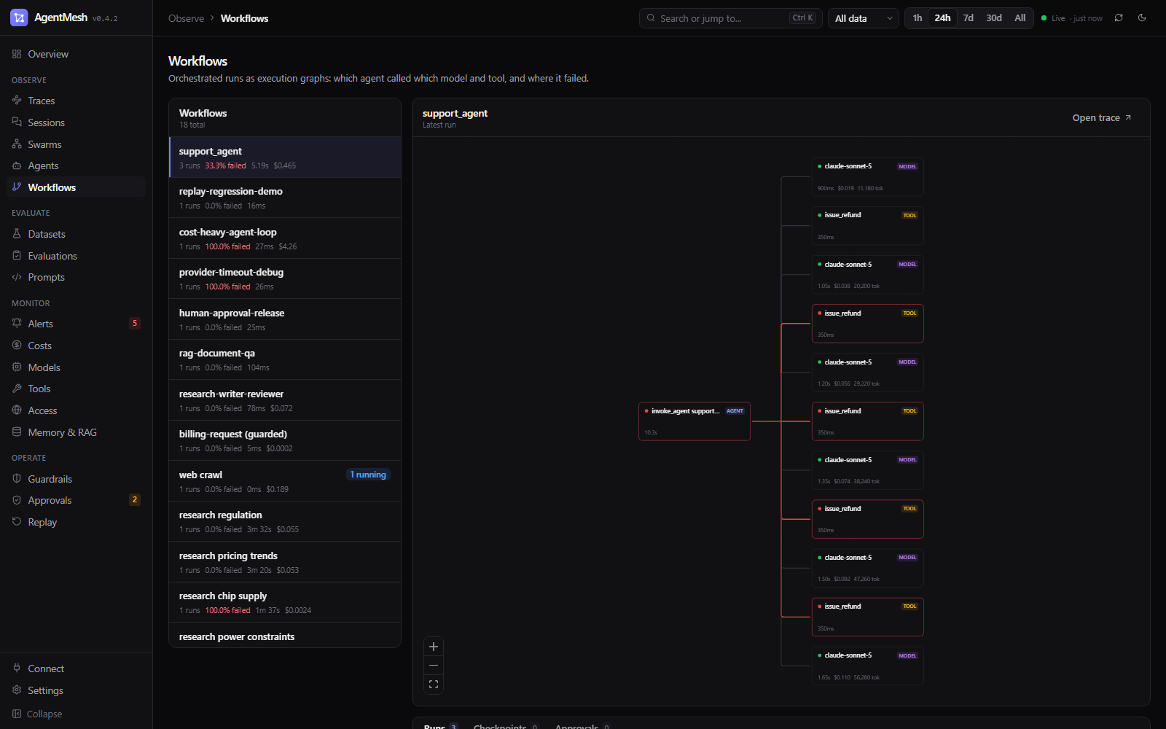
Task: Open Prompts in the sidebar
Action: click(x=76, y=277)
